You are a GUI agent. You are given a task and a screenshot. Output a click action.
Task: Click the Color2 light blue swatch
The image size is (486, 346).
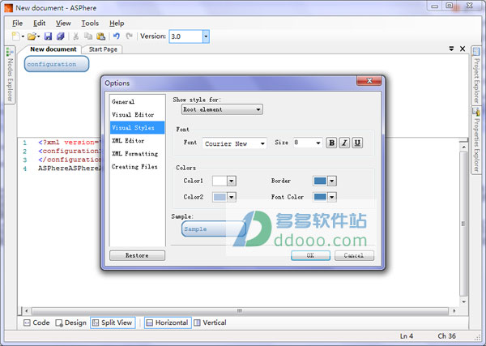pyautogui.click(x=220, y=197)
